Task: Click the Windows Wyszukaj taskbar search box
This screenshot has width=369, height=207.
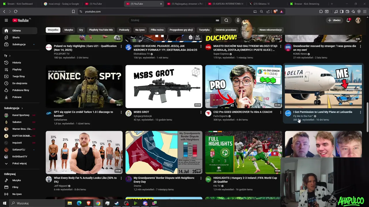Action: (37, 203)
